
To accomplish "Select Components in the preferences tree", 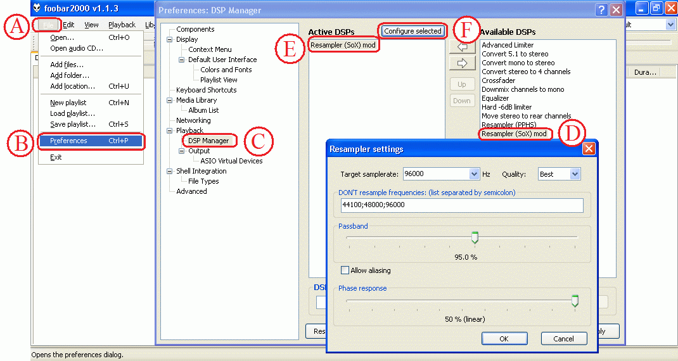I will 195,29.
